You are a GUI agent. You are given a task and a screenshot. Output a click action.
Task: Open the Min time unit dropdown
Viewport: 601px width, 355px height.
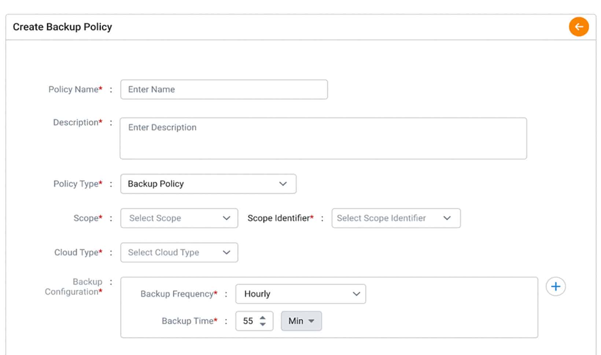[301, 321]
